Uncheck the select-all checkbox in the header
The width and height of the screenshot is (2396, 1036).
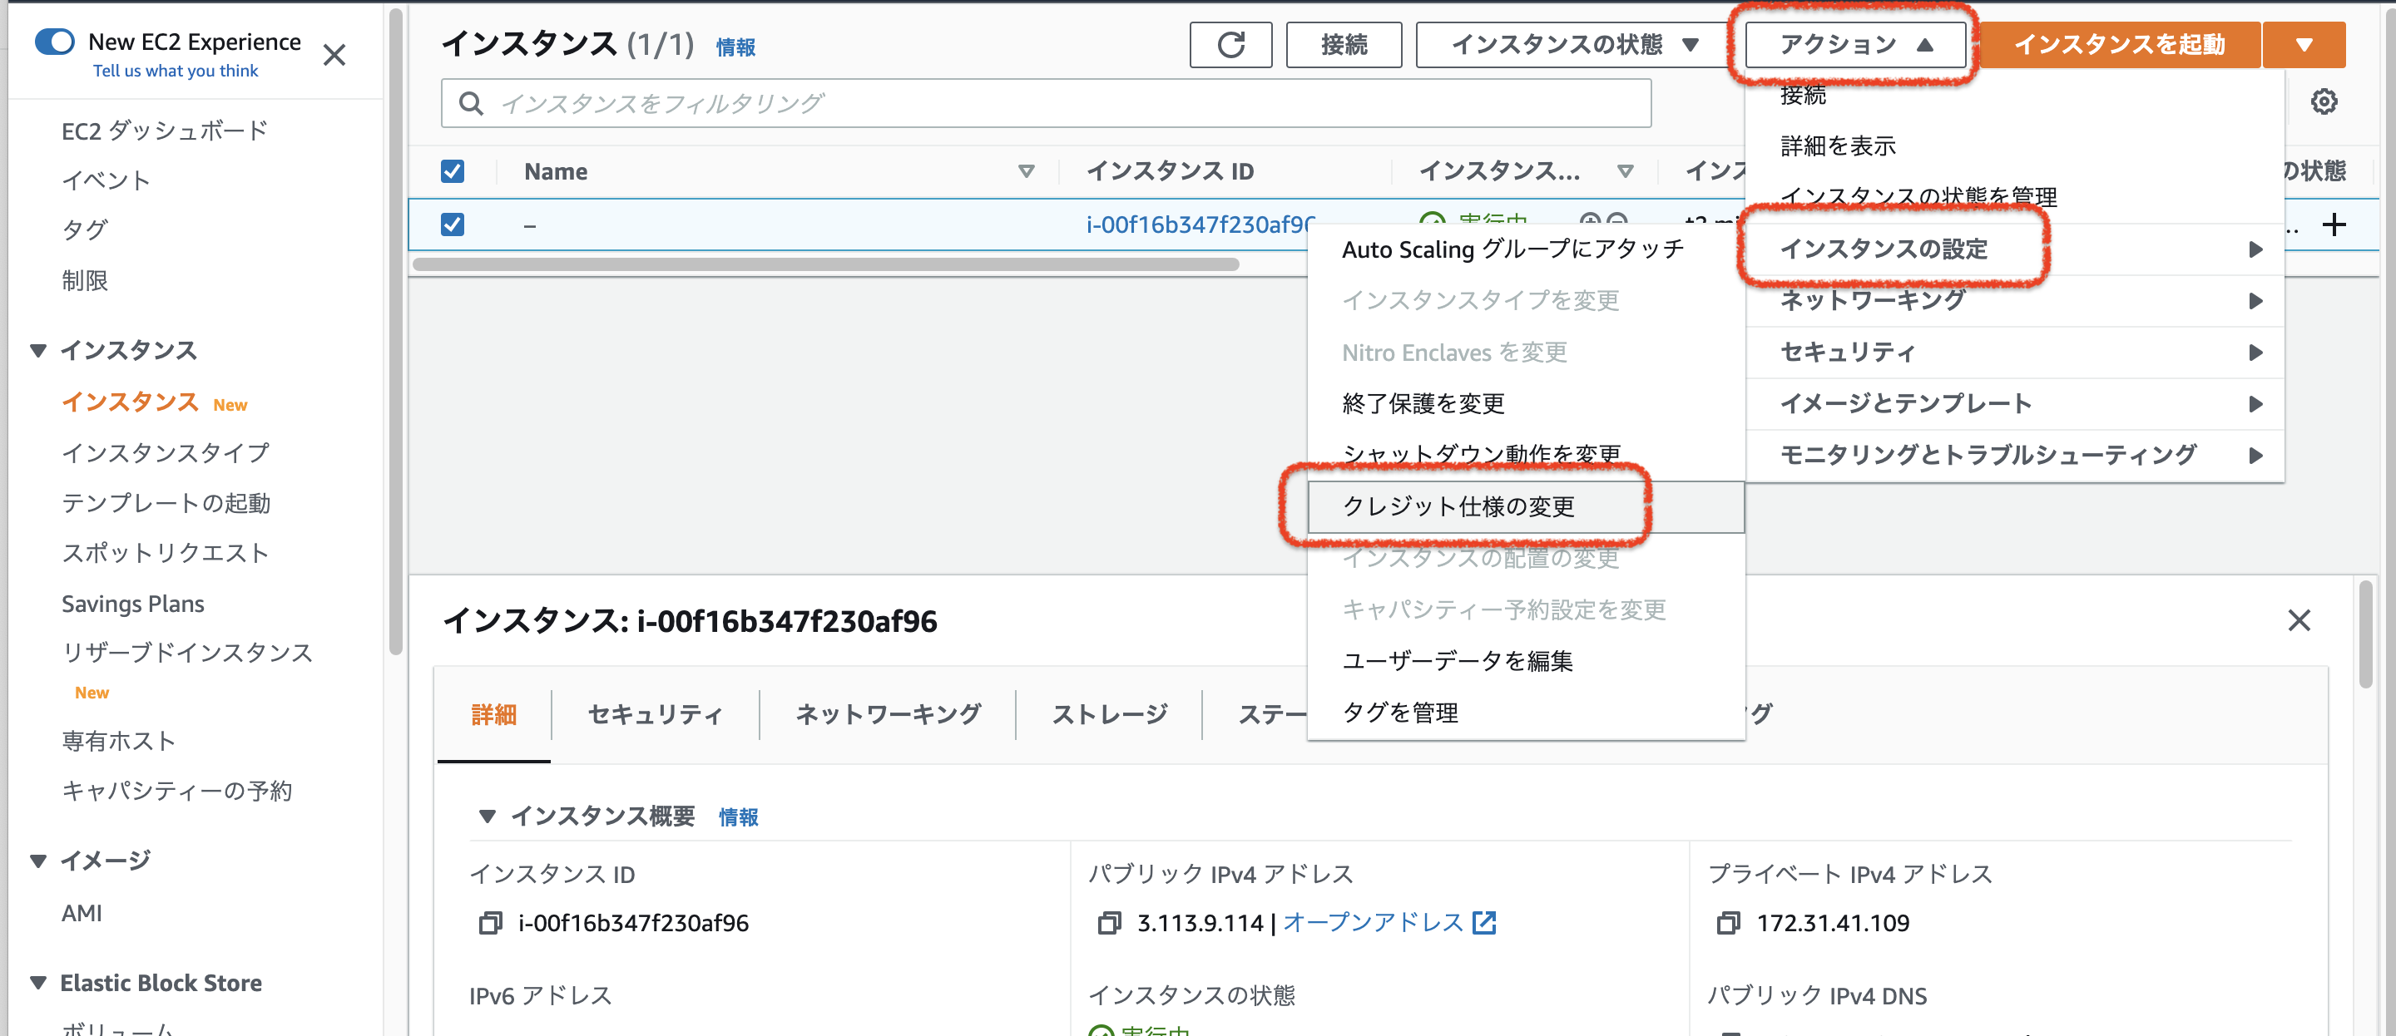coord(453,171)
